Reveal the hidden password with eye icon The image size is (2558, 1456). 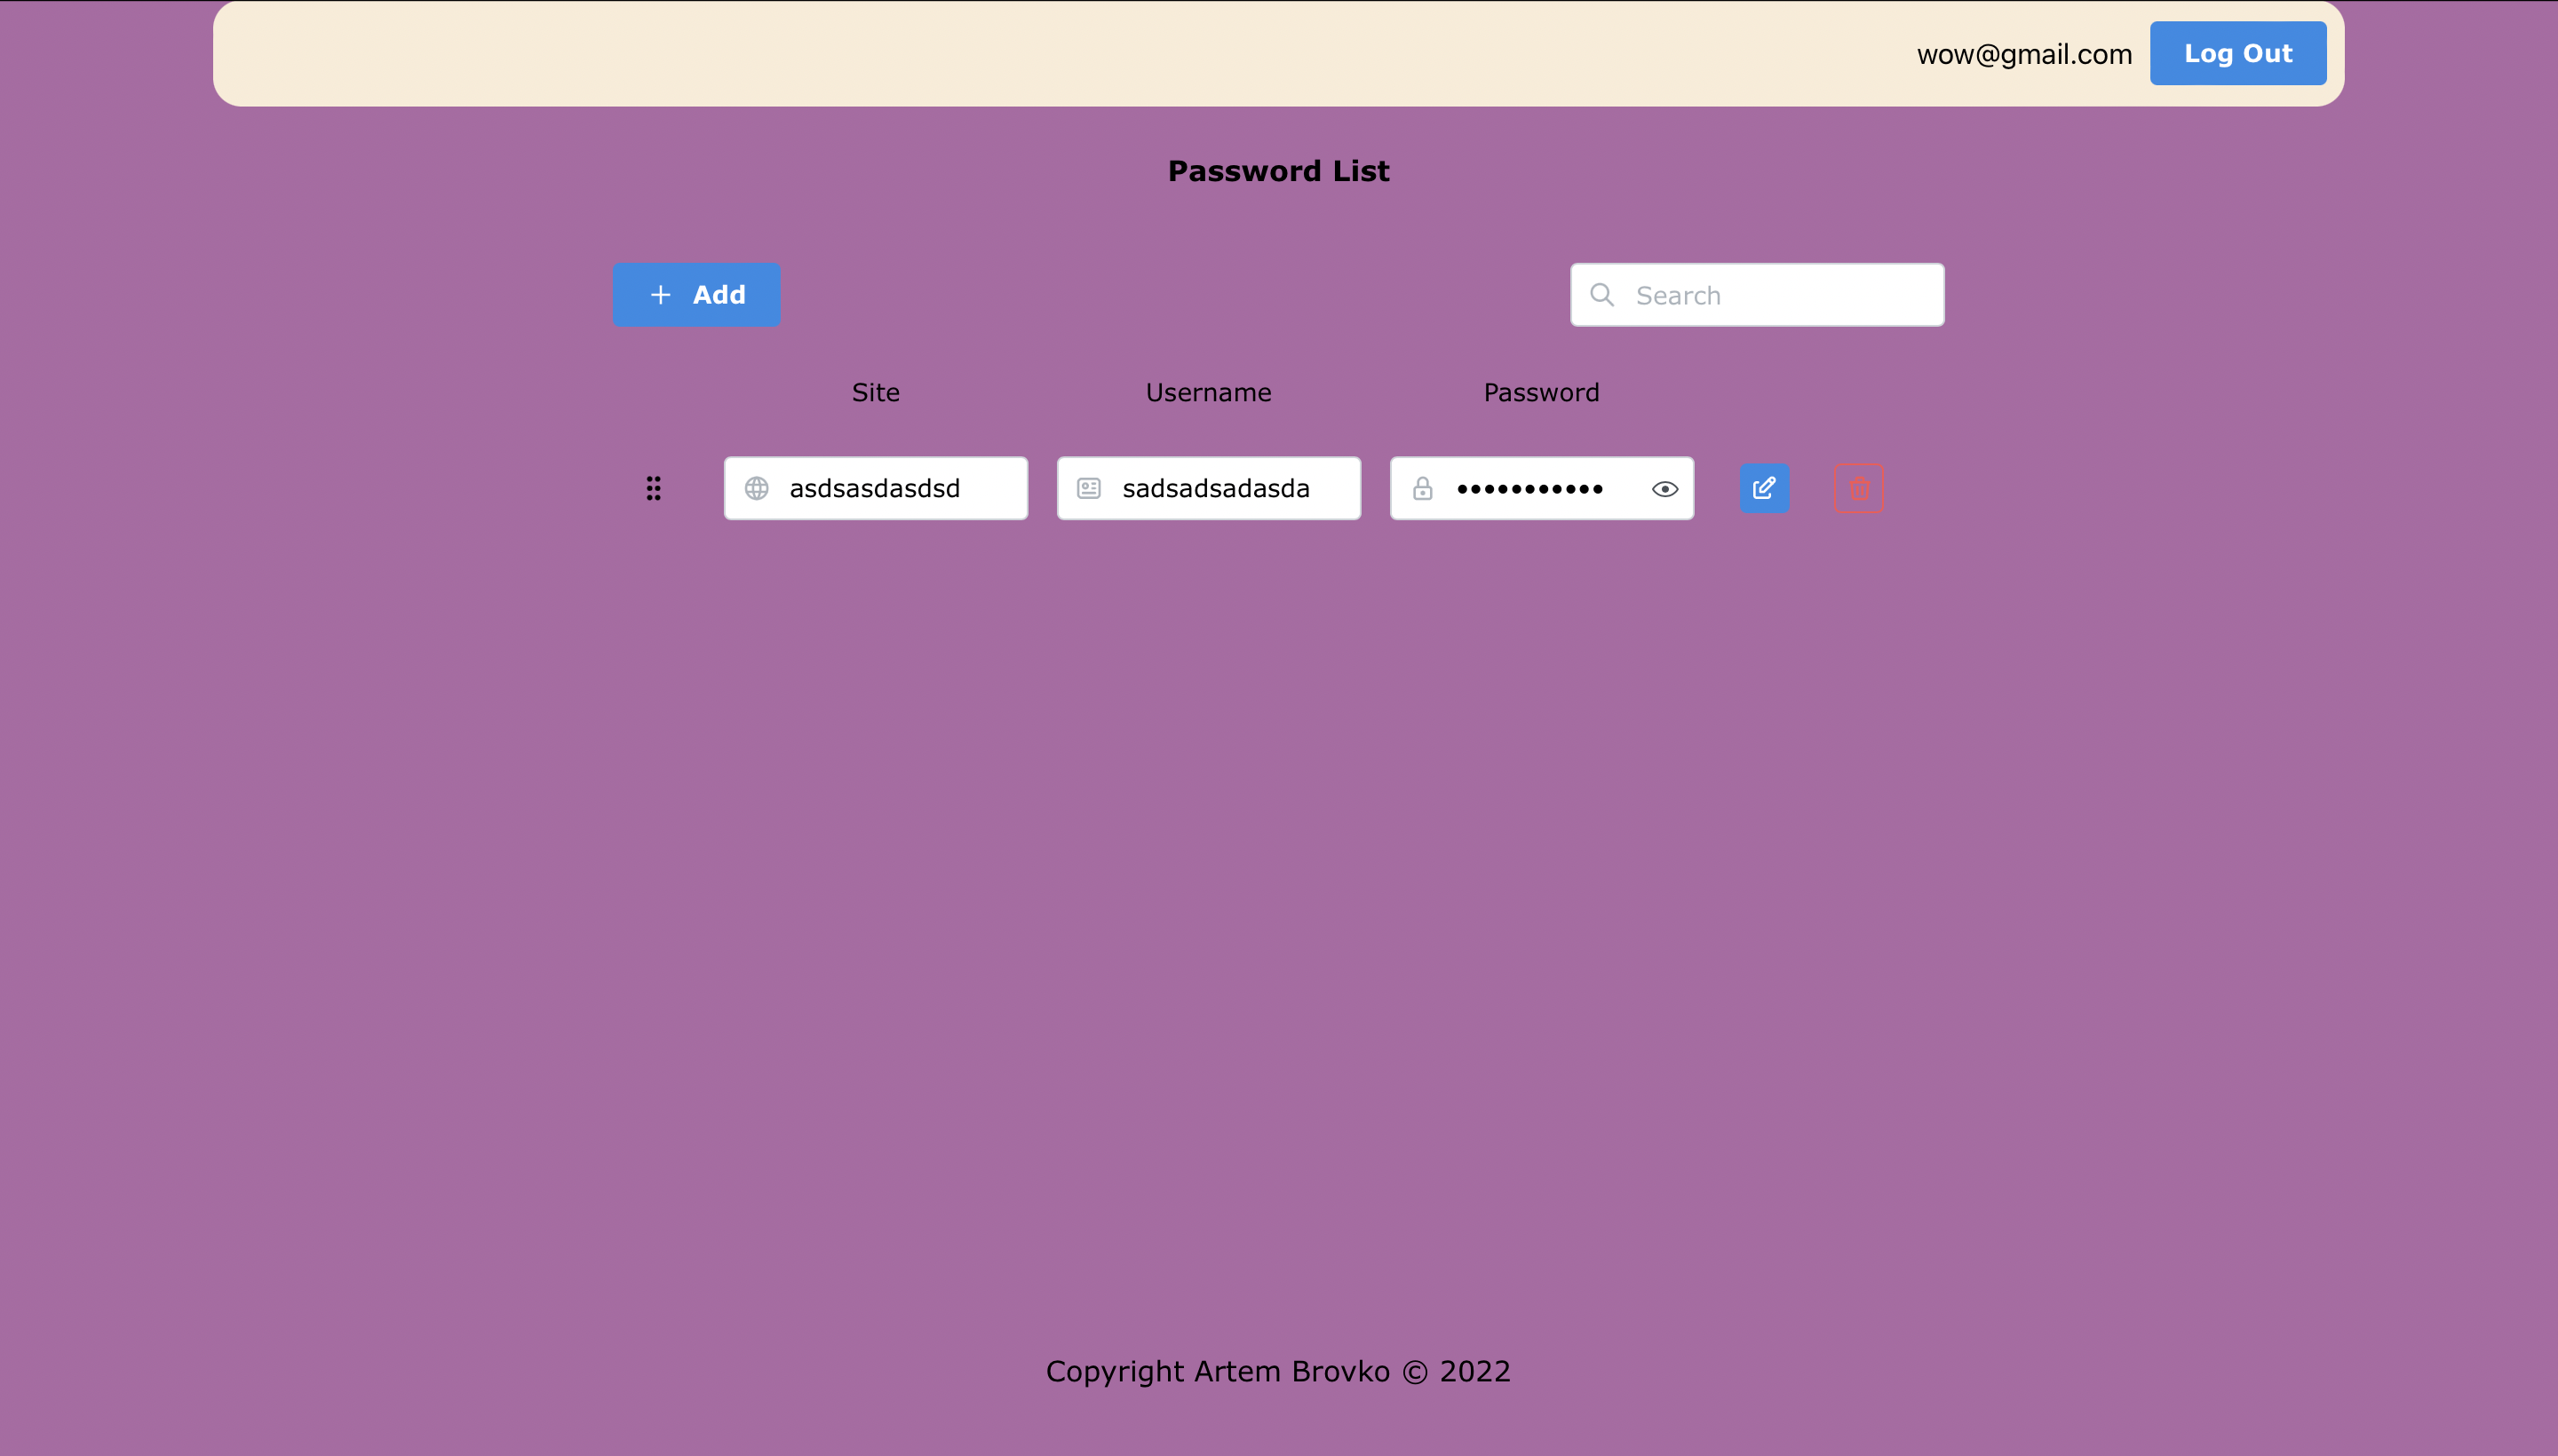1664,489
